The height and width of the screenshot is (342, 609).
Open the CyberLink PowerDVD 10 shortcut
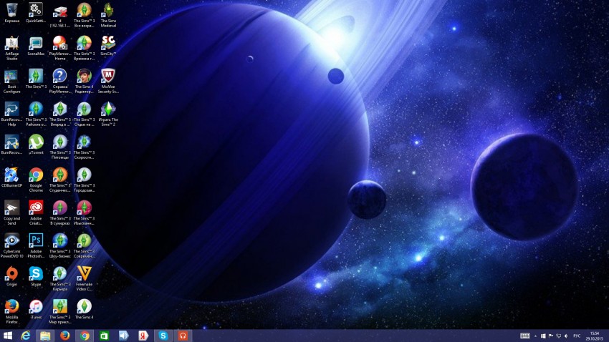pos(11,240)
